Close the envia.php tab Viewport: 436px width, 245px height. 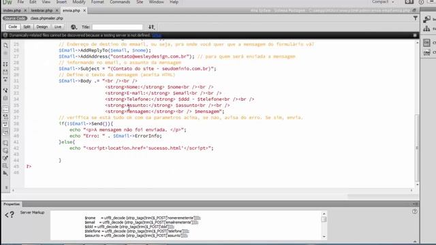coord(84,10)
